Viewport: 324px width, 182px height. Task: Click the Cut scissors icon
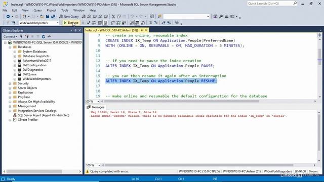pos(113,17)
